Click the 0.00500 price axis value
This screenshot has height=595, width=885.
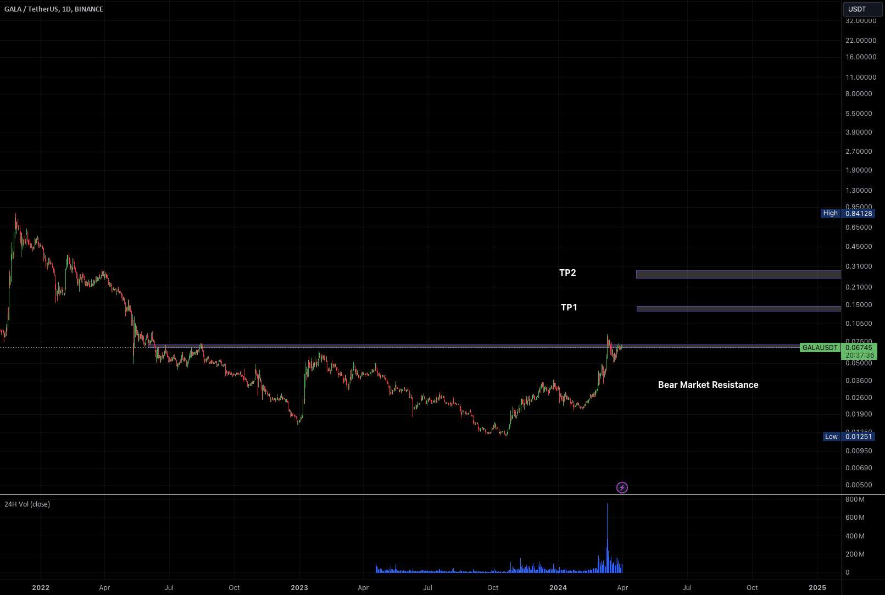point(859,485)
